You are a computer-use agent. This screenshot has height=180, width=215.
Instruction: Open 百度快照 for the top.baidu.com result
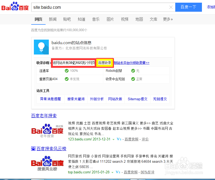(x=131, y=172)
